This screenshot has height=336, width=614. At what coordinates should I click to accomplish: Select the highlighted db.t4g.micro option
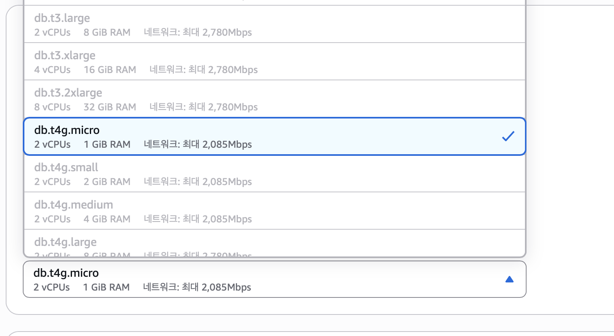point(274,136)
